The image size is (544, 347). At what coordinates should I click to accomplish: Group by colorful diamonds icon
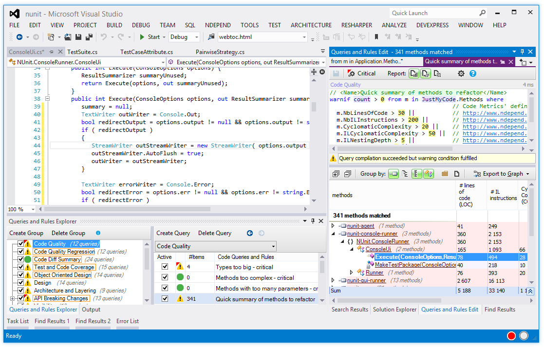point(429,174)
